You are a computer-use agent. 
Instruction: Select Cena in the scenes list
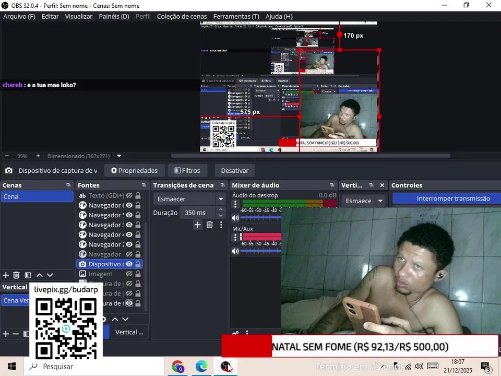(x=37, y=196)
